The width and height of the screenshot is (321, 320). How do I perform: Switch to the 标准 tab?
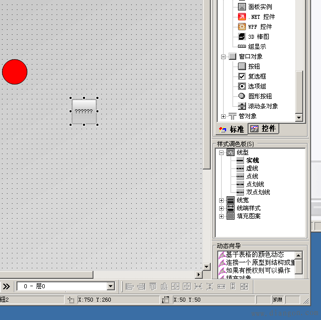232,129
